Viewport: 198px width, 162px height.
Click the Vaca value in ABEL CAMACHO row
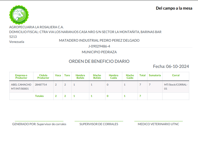click(x=56, y=85)
